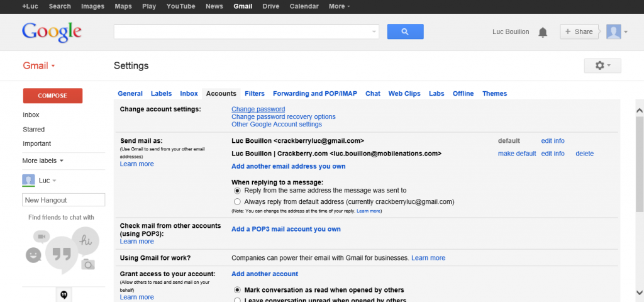Open the Important folder
644x302 pixels.
[x=37, y=144]
